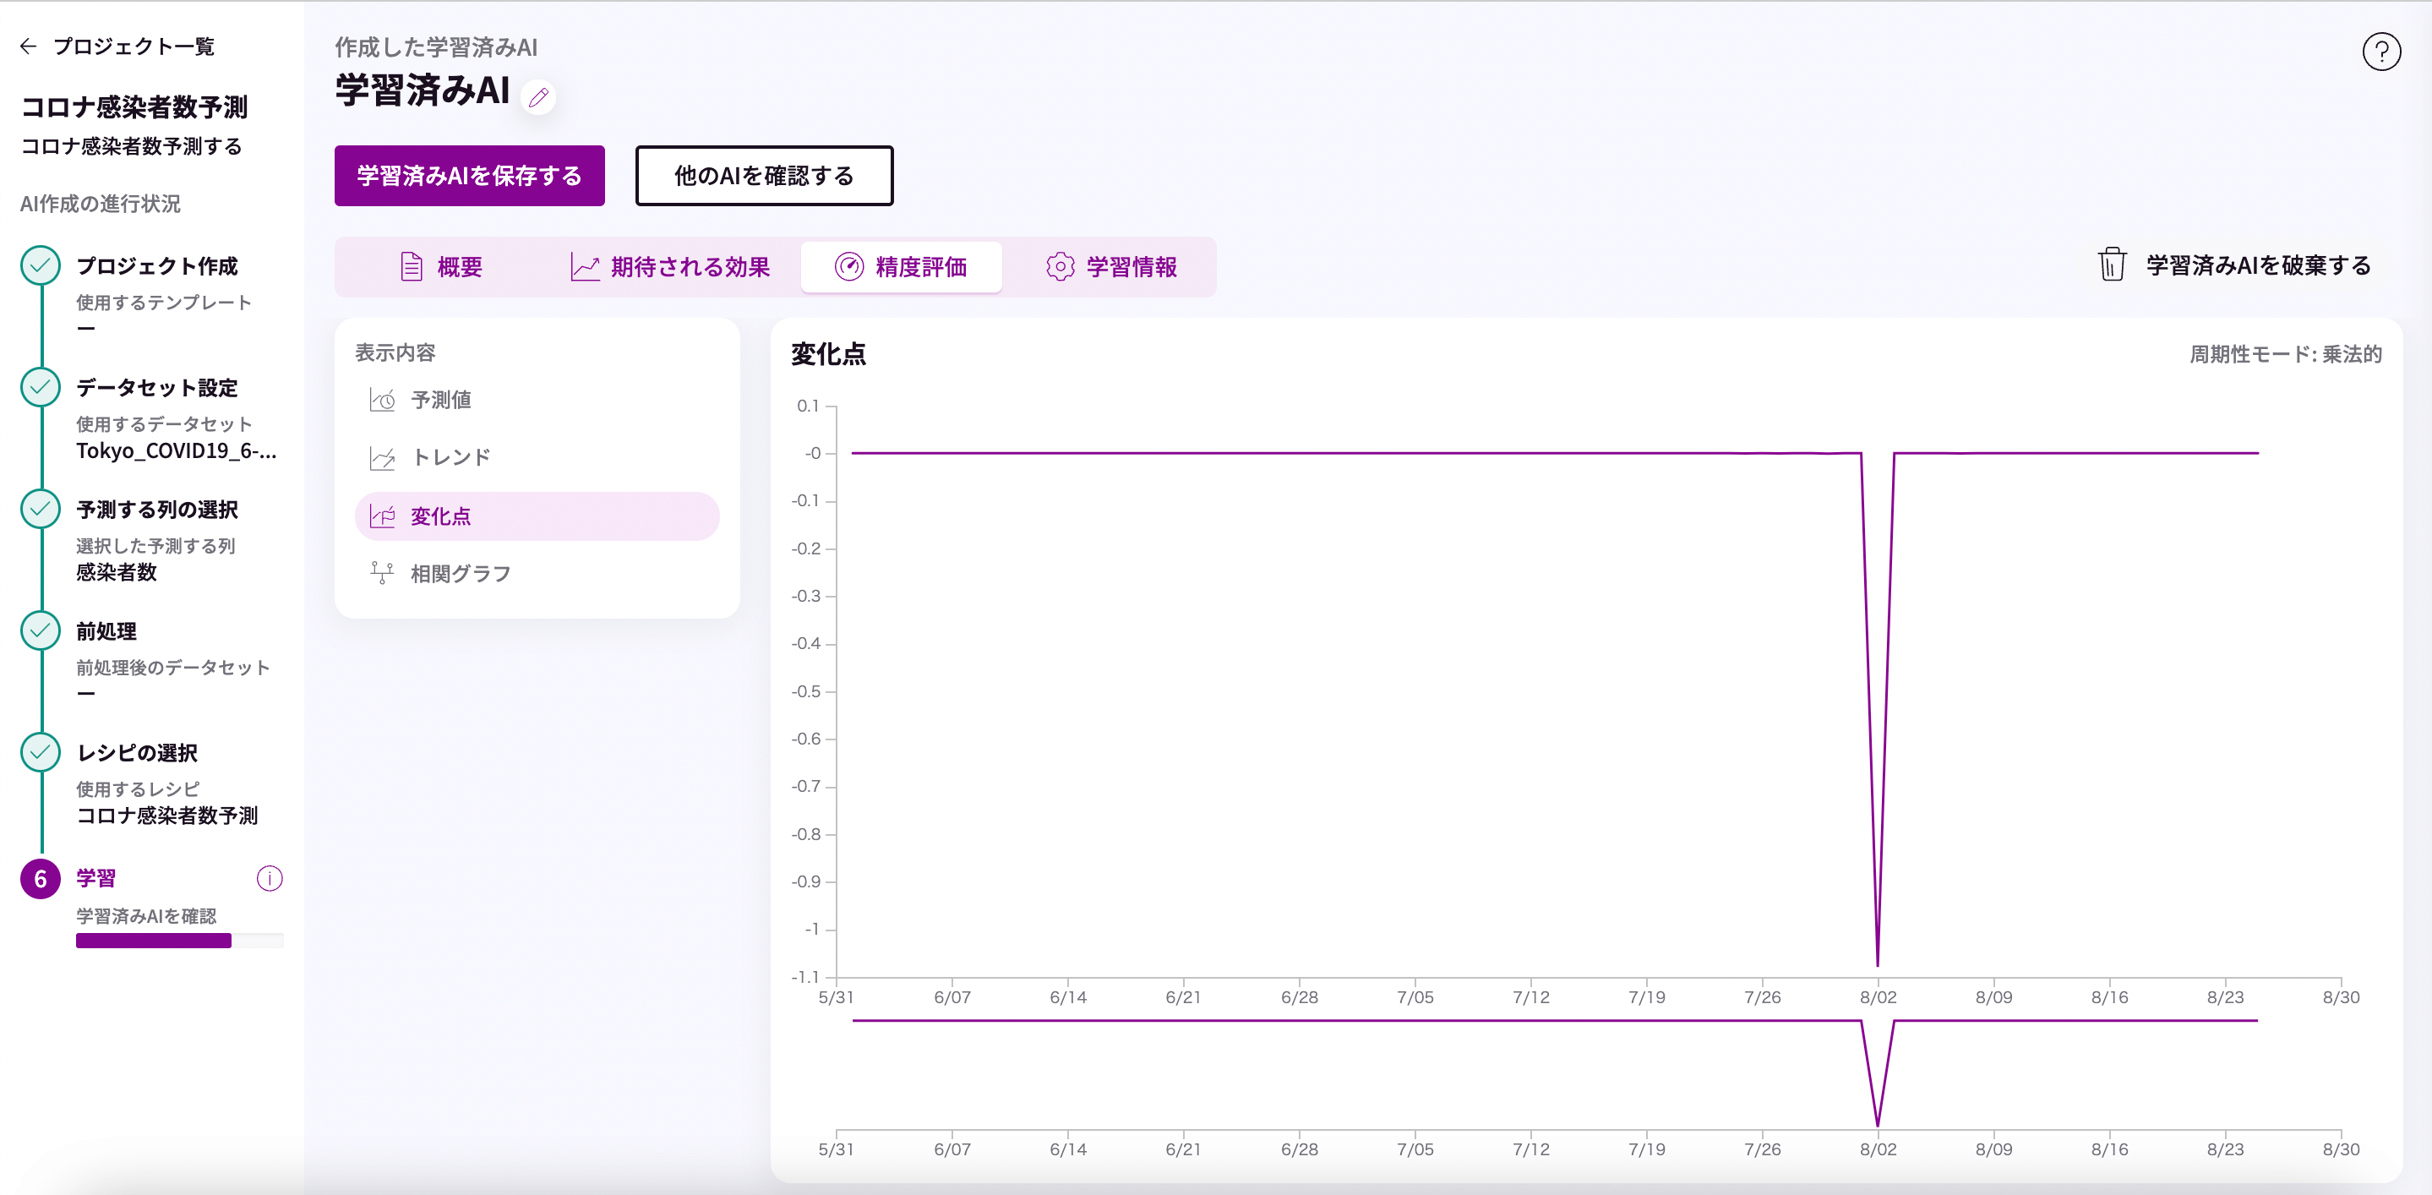The image size is (2432, 1195).
Task: Show トレンド in display content
Action: (x=537, y=458)
